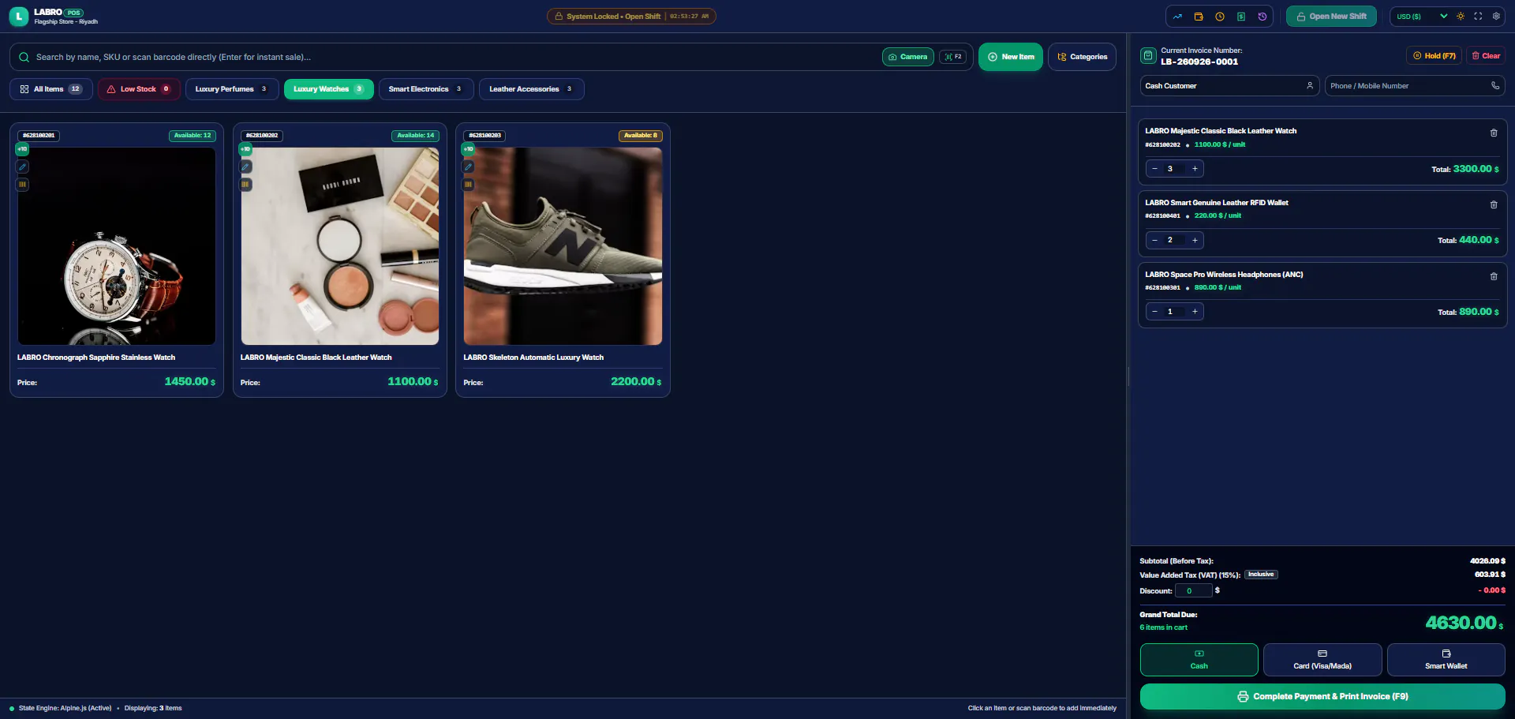1515x719 pixels.
Task: Clear the current cart
Action: tap(1486, 56)
